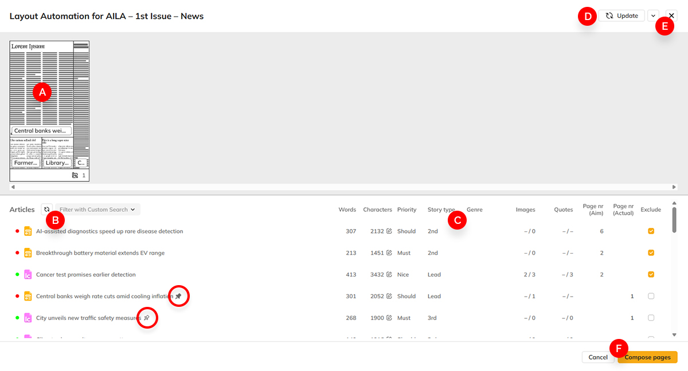
Task: Select article title AI-assisted diagnostics speed up rare disease detection
Action: (x=110, y=231)
